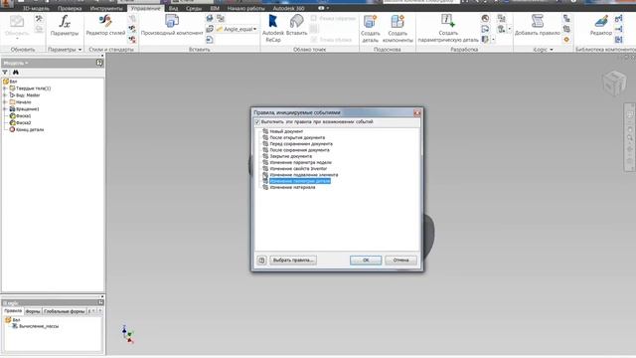Switch to the Среды ribbon tab
Image resolution: width=636 pixels, height=358 pixels.
click(194, 8)
